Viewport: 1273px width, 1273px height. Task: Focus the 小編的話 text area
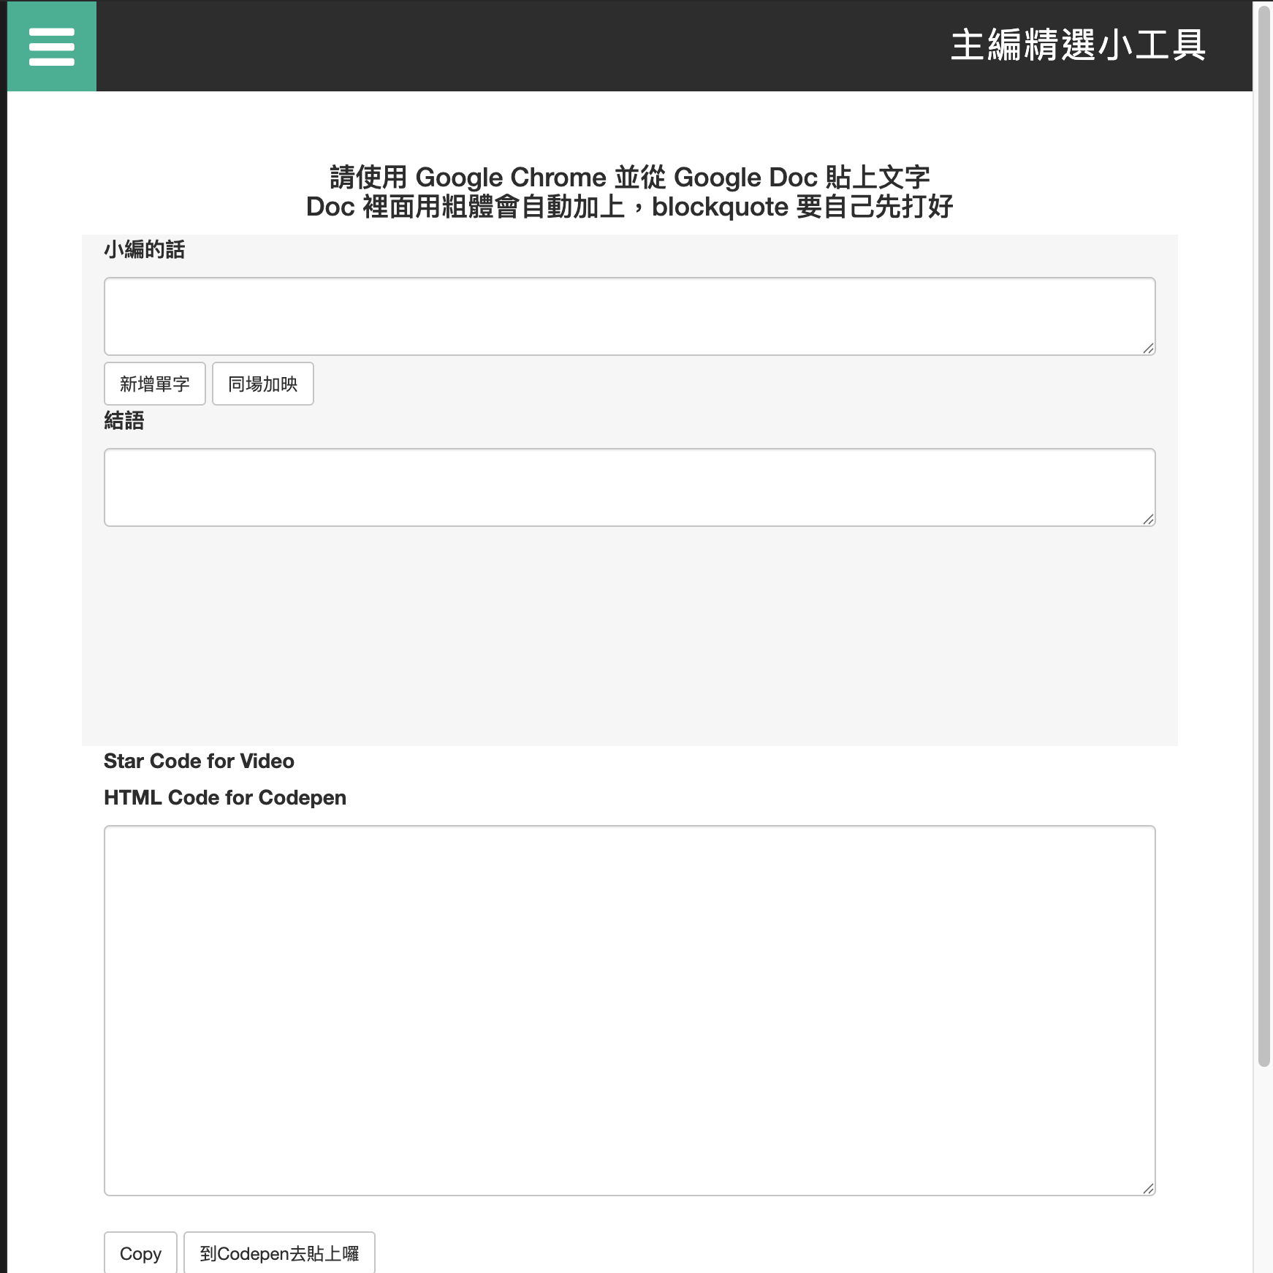coord(628,316)
